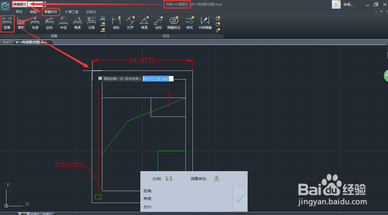Open the 编辑模式 mode dropdown
Viewport: 388px width, 215px height.
(x=29, y=4)
